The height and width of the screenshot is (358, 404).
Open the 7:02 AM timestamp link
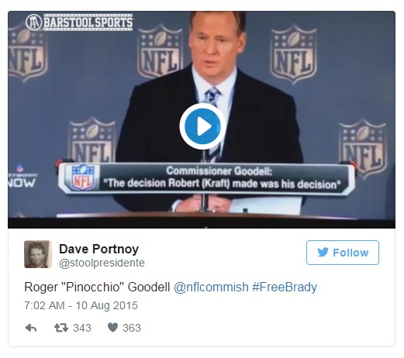81,305
